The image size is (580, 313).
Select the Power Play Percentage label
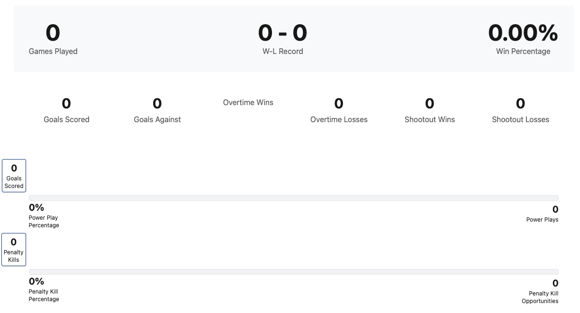[x=44, y=222]
